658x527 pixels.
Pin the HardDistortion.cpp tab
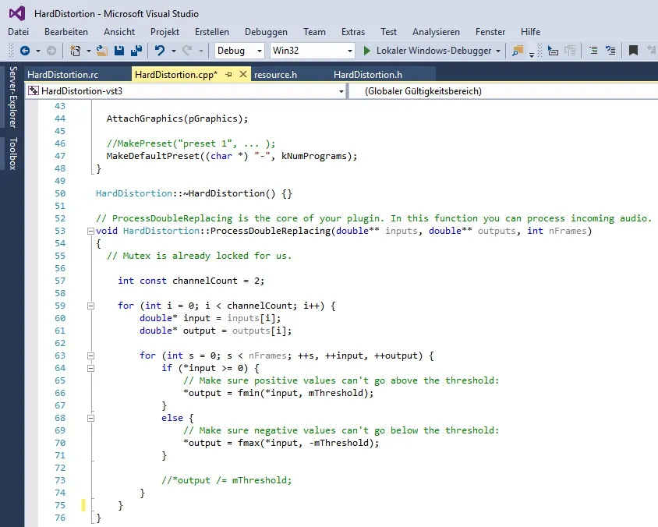pyautogui.click(x=228, y=75)
